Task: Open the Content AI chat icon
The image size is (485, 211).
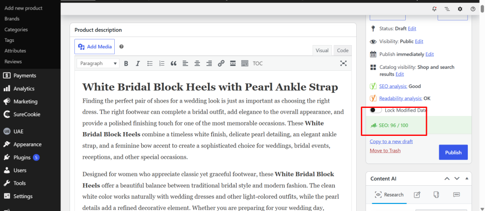Action: click(456, 195)
